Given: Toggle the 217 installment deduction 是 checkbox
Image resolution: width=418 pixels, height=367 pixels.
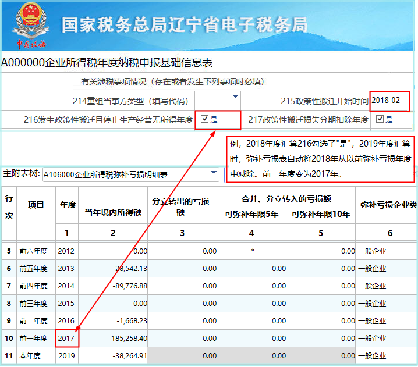Looking at the screenshot, I should 380,119.
